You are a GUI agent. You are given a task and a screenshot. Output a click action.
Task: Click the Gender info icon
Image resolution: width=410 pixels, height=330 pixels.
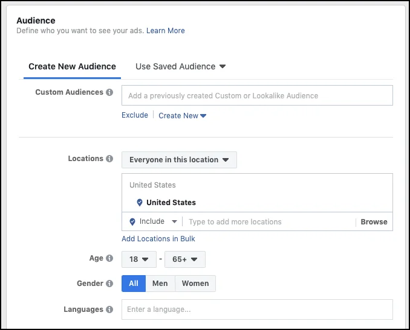(x=109, y=284)
